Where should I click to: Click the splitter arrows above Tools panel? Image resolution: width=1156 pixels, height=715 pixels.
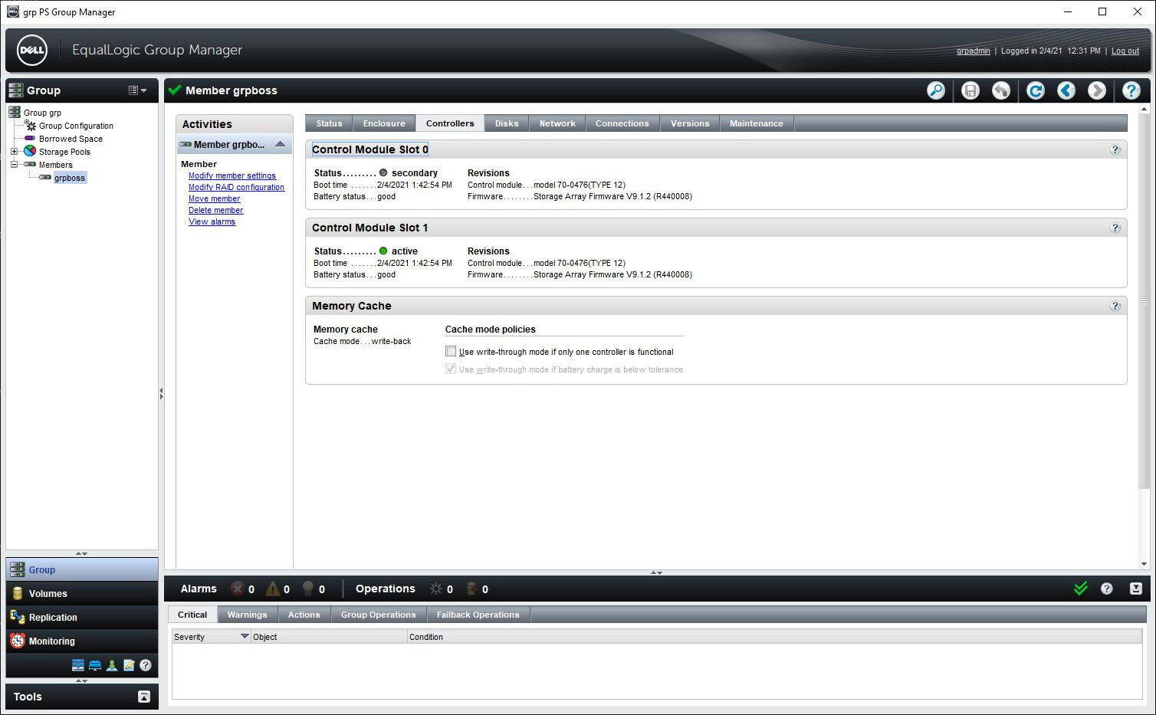coord(81,681)
